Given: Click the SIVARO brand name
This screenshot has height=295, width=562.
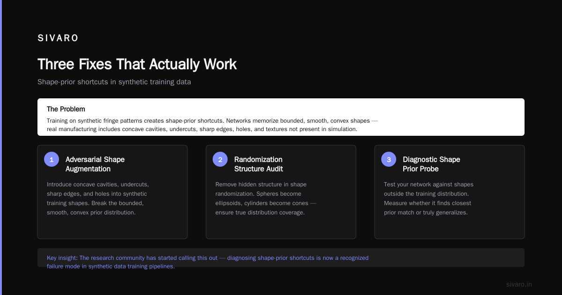Looking at the screenshot, I should (58, 38).
